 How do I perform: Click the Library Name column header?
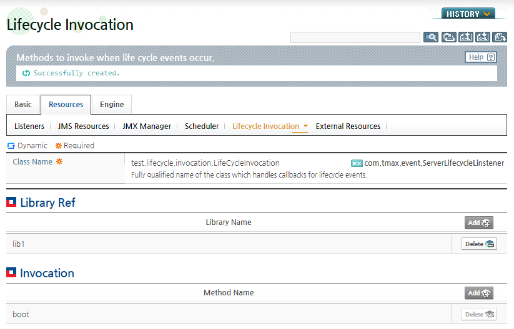pos(229,222)
